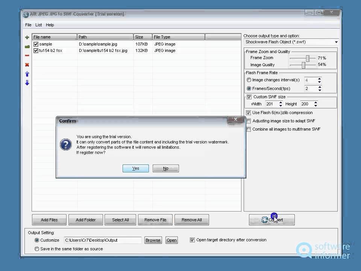Sort by Path column header
The width and height of the screenshot is (361, 271).
(105, 37)
